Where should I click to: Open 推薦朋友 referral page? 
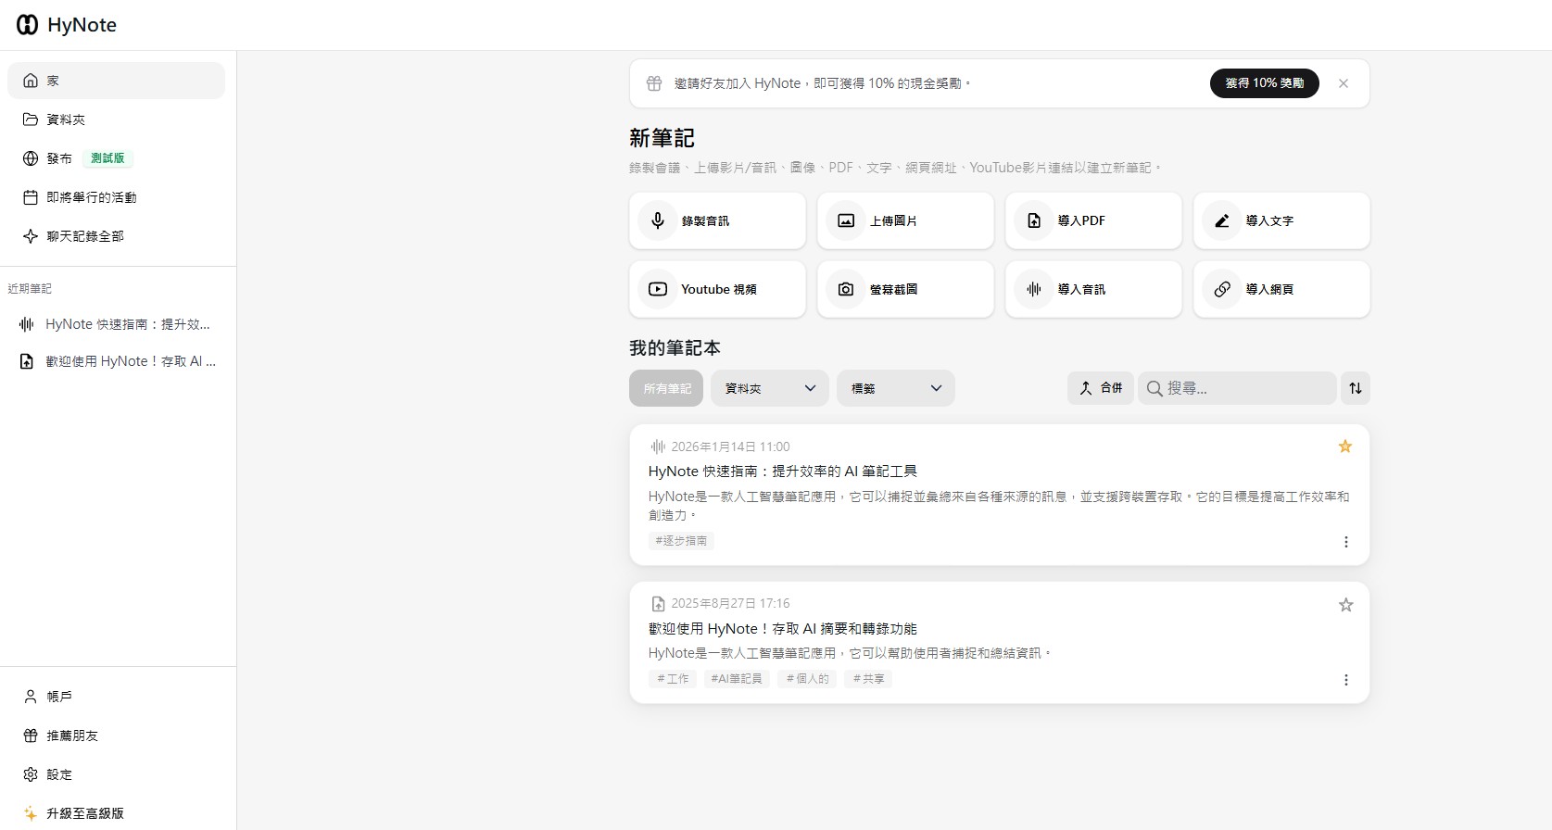pos(116,736)
